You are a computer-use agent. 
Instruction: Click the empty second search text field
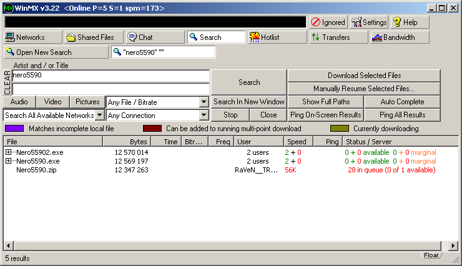(x=111, y=89)
